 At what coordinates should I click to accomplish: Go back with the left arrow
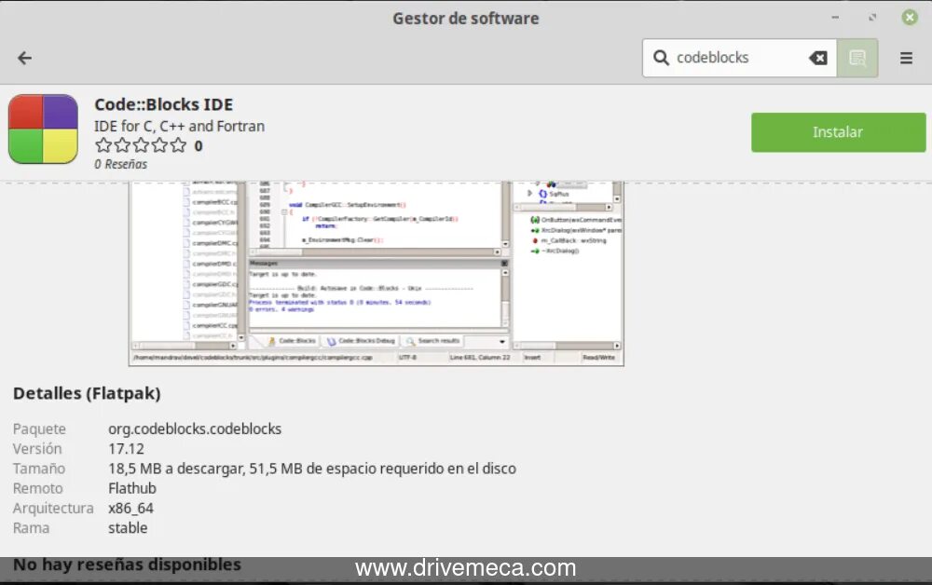(24, 58)
